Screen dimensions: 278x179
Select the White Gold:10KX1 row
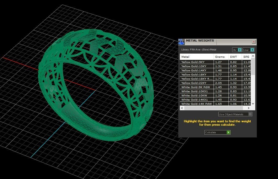click(x=215, y=91)
